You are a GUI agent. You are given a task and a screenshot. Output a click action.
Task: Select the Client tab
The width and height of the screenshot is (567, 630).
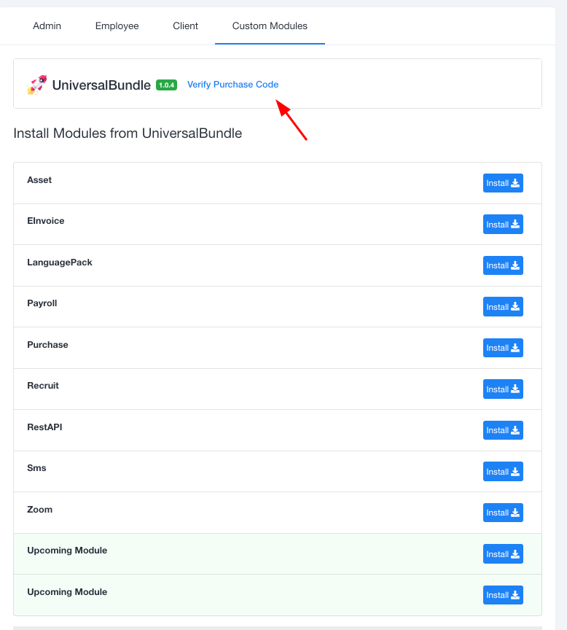click(x=185, y=26)
